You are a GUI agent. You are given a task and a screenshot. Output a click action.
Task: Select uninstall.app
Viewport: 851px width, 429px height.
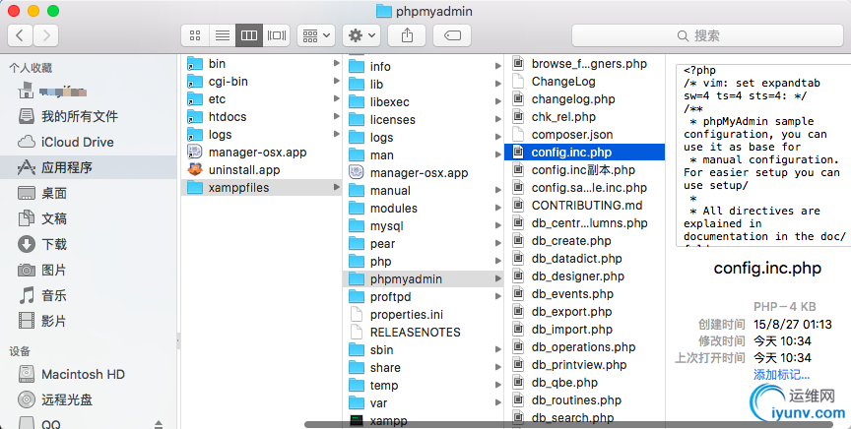point(261,170)
